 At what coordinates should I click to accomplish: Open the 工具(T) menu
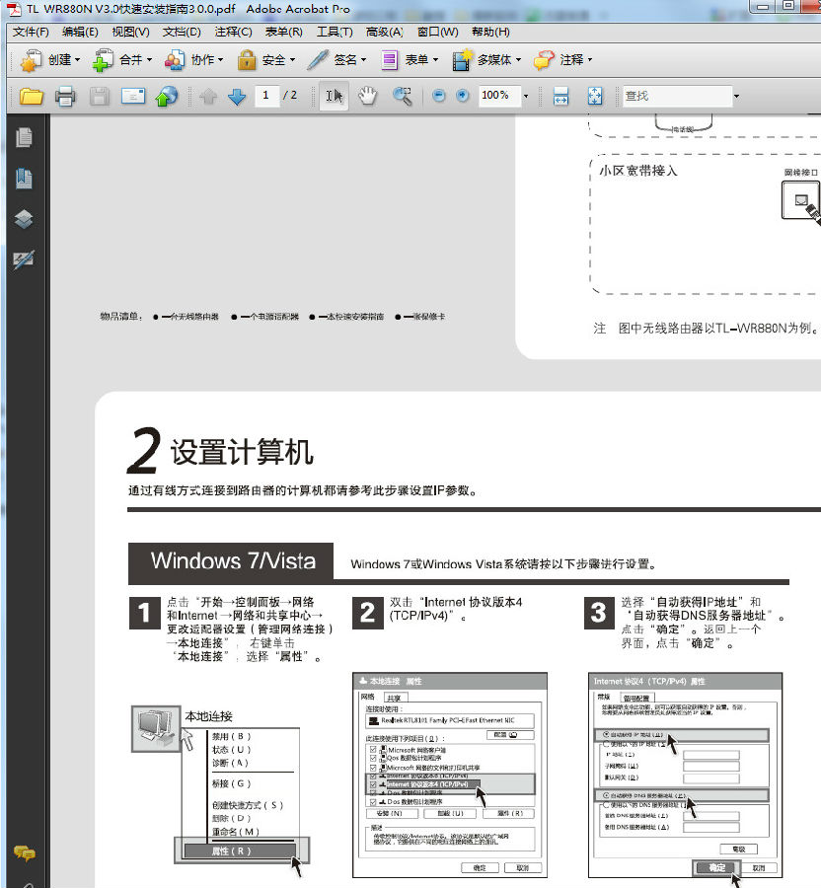click(335, 32)
